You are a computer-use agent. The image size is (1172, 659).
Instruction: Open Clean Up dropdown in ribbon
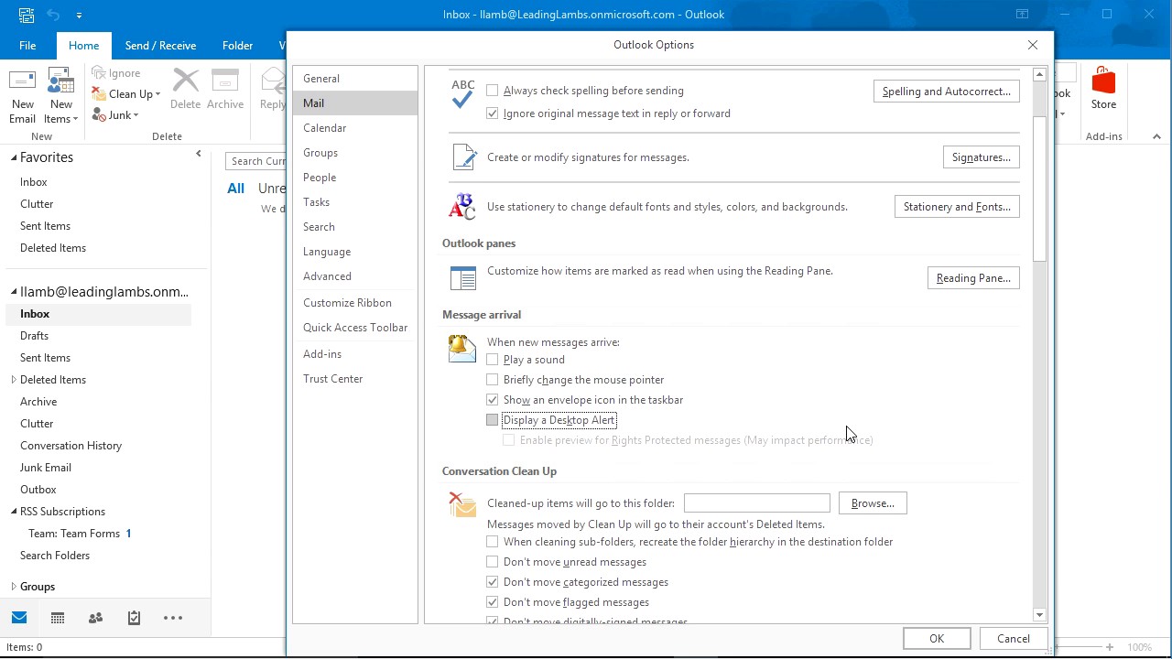[x=126, y=94]
